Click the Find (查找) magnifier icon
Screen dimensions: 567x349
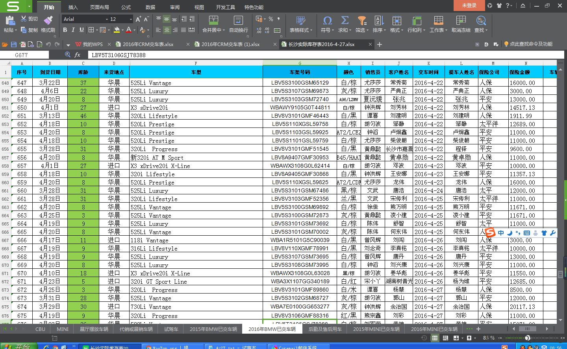tap(481, 20)
